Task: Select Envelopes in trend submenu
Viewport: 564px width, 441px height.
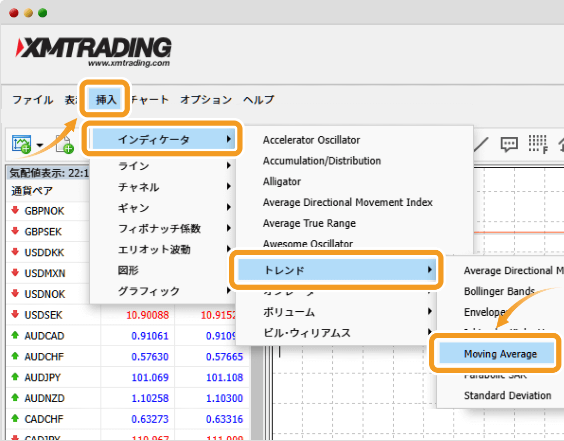Action: [x=486, y=312]
